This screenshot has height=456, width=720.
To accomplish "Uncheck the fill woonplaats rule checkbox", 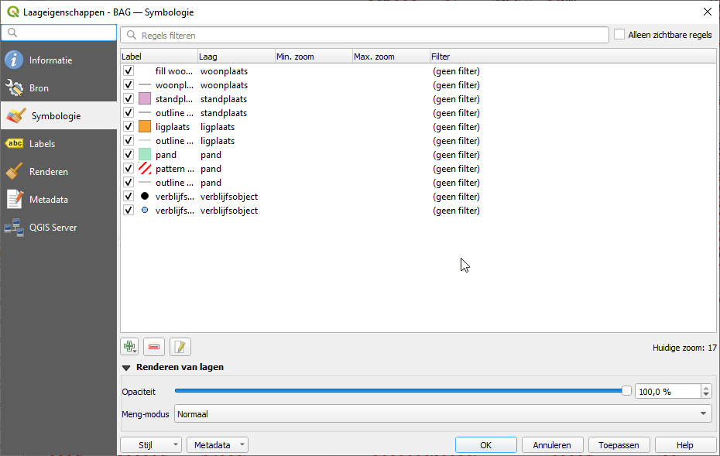I will click(x=129, y=70).
